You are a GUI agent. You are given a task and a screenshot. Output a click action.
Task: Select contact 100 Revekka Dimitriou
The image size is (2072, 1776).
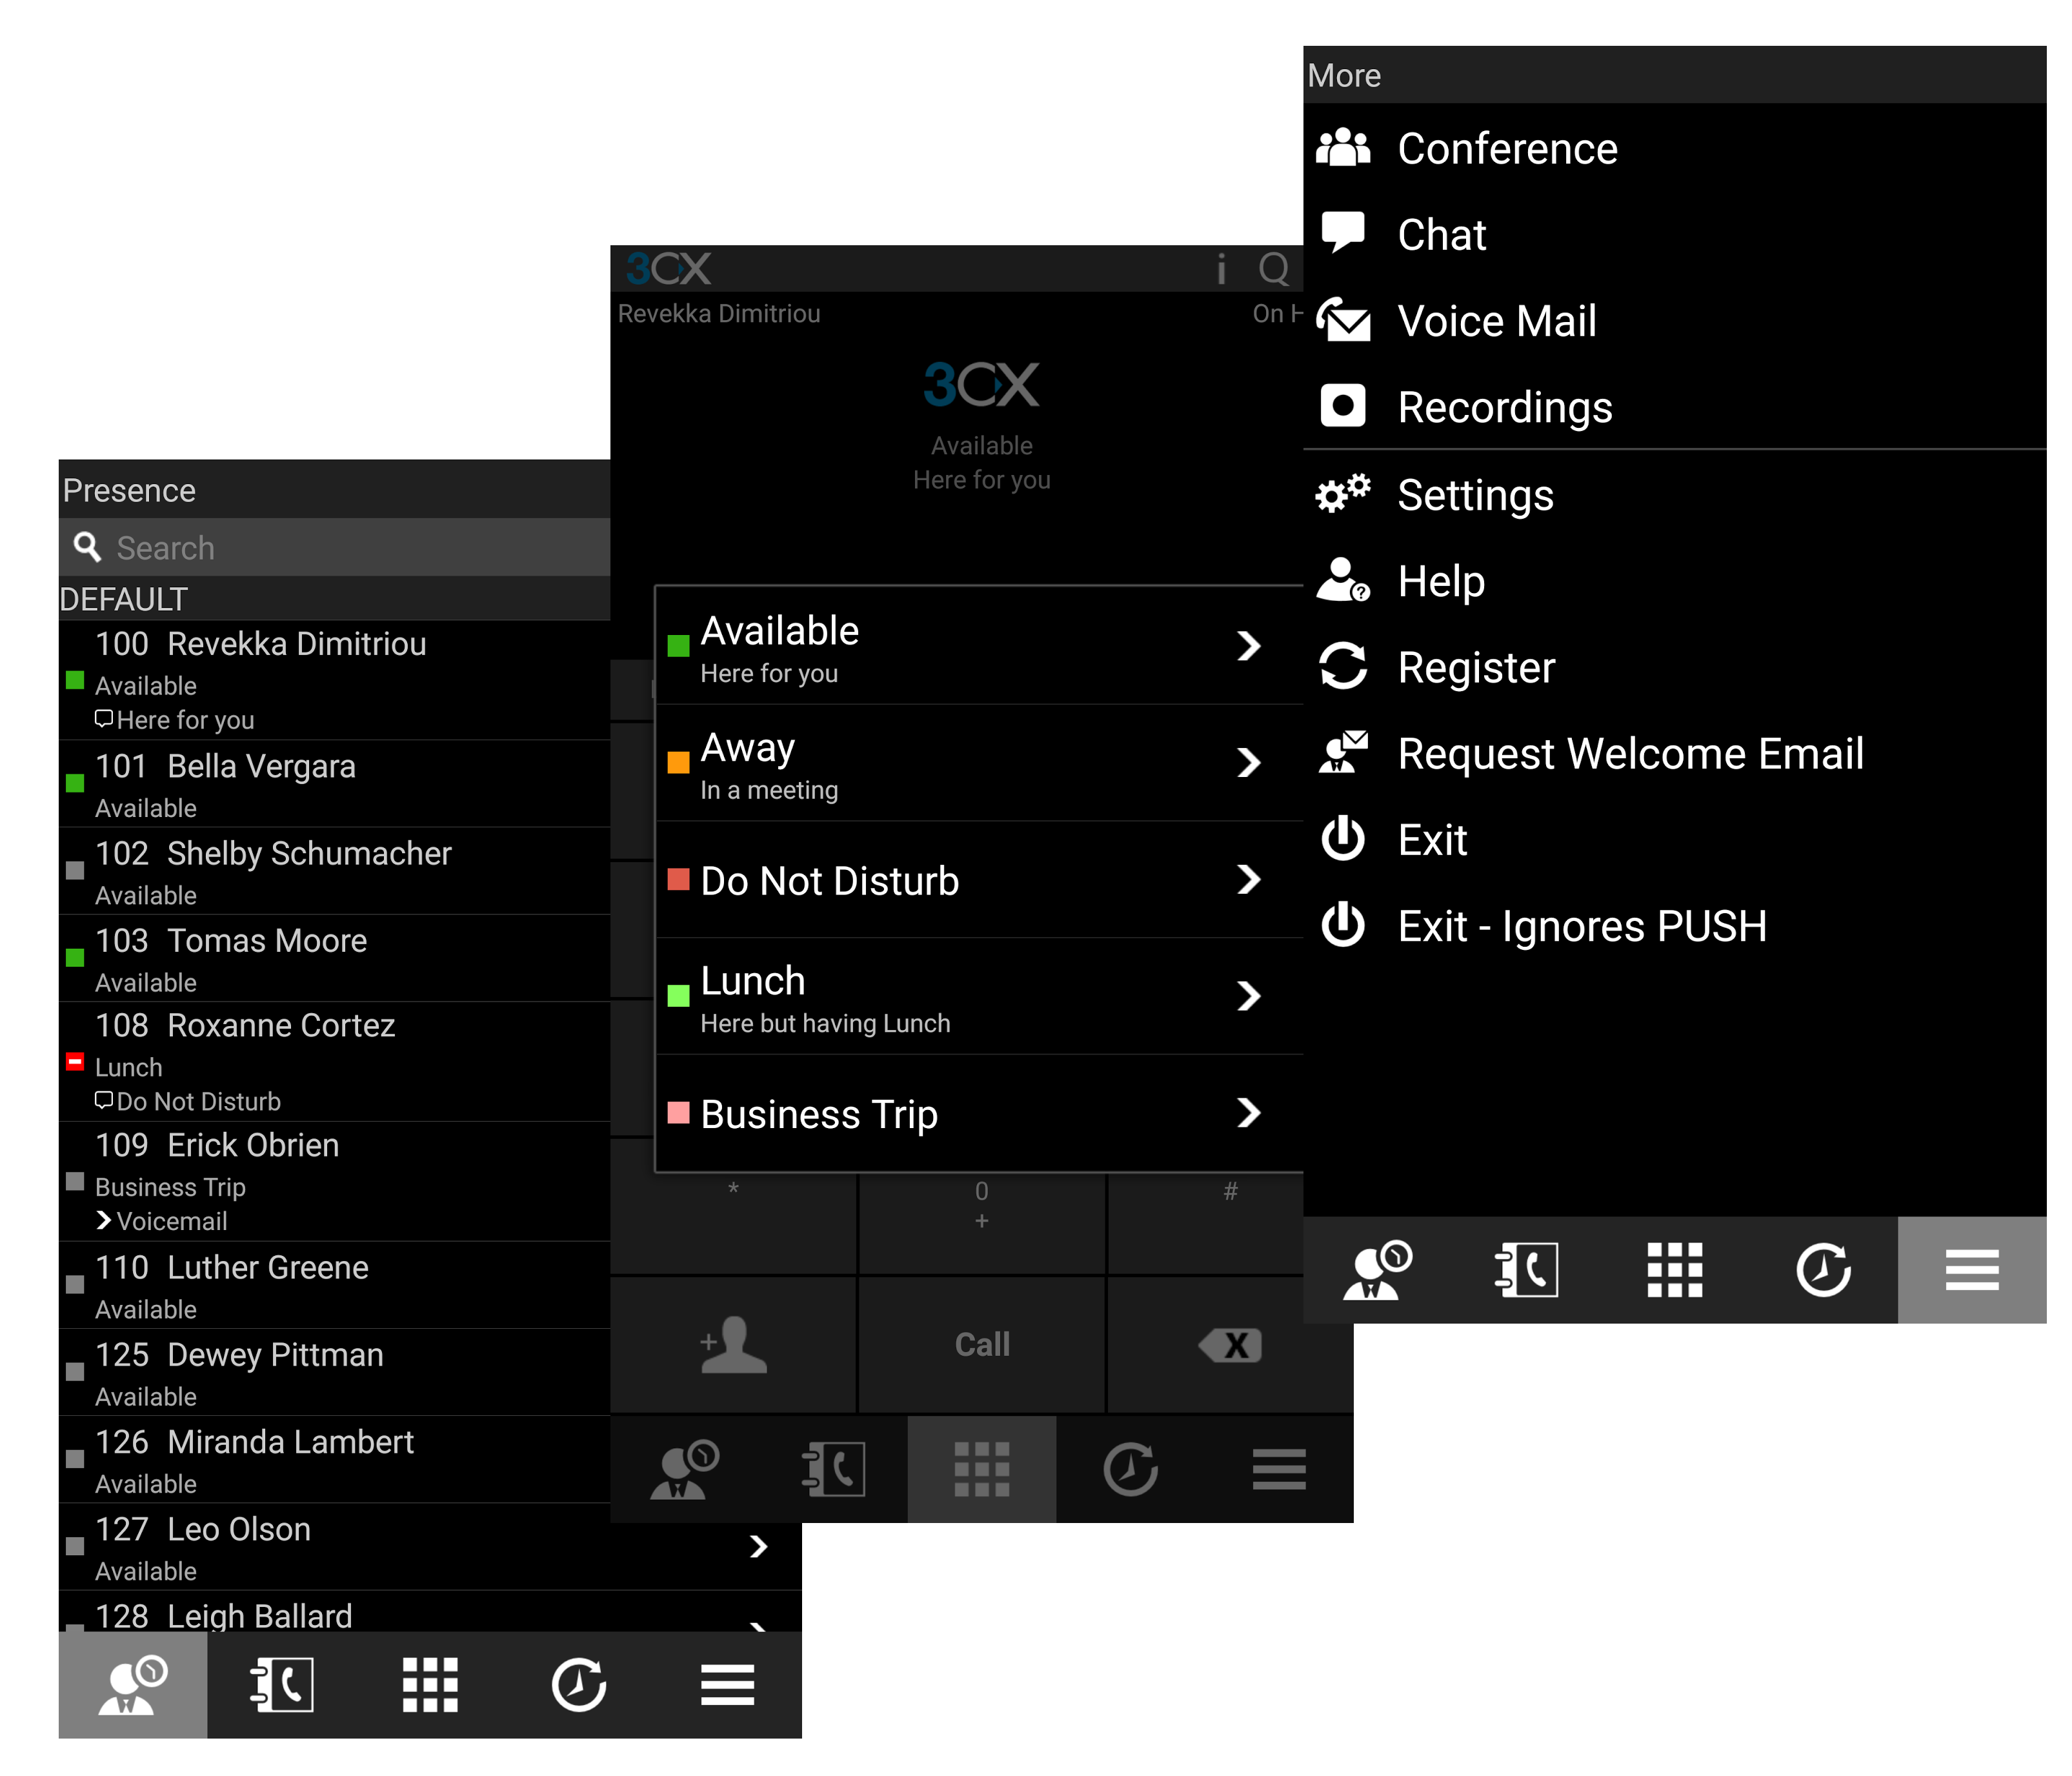point(334,680)
